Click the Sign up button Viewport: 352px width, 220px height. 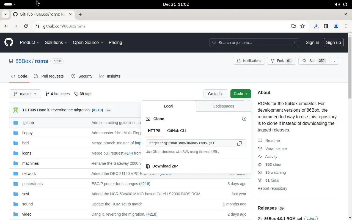coord(333,42)
